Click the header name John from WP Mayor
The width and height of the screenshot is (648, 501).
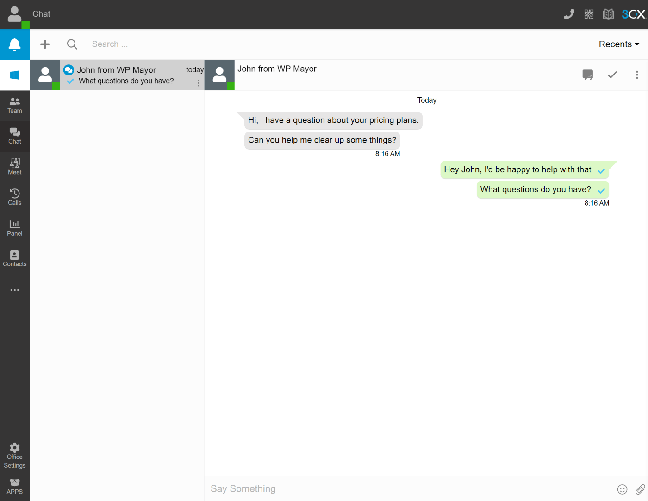(x=277, y=69)
